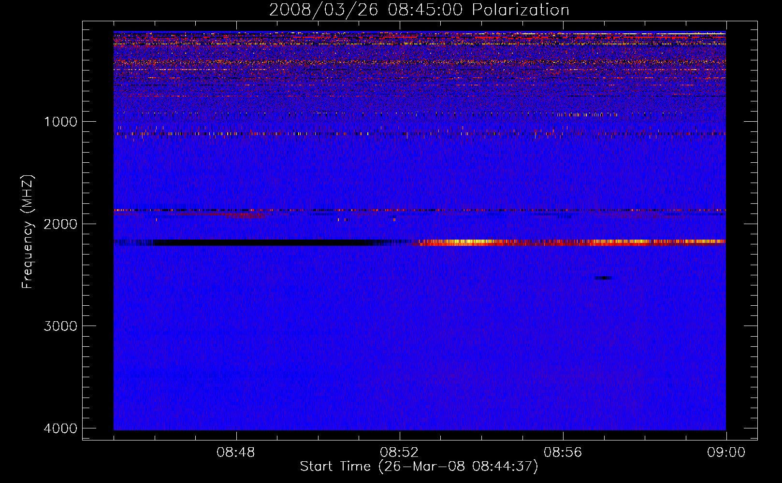Click the thin red line near 1900 MHz
This screenshot has width=782, height=483.
point(420,211)
